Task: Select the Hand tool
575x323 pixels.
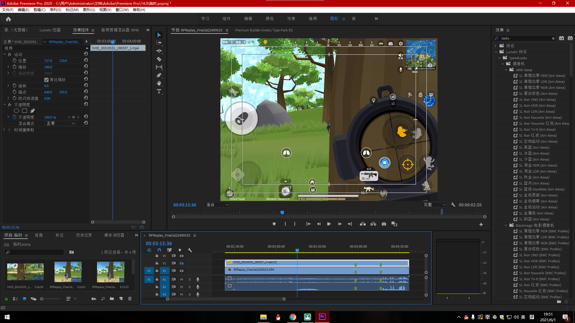Action: pos(159,83)
